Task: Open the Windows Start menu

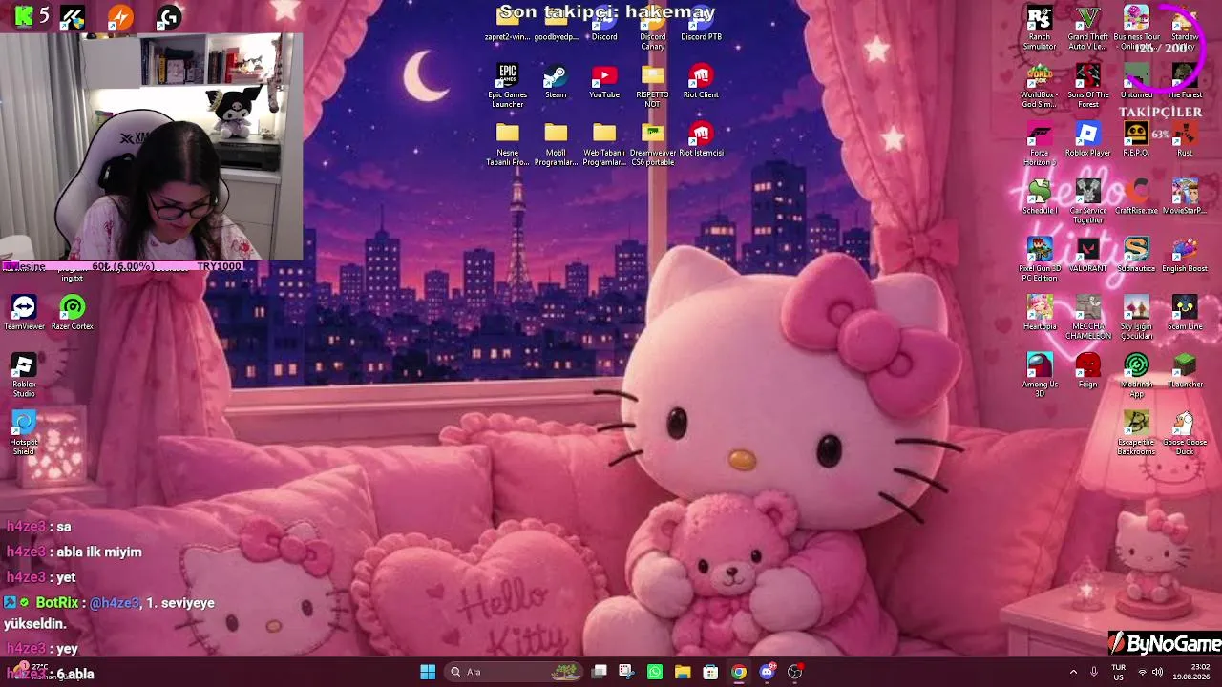Action: 428,672
